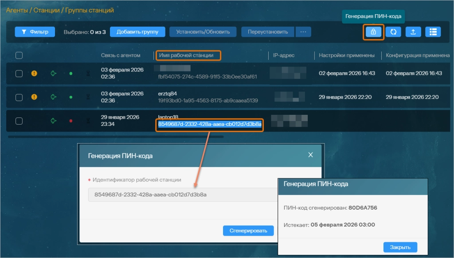Toggle the select-all checkbox in the table header
The height and width of the screenshot is (258, 454).
[19, 55]
